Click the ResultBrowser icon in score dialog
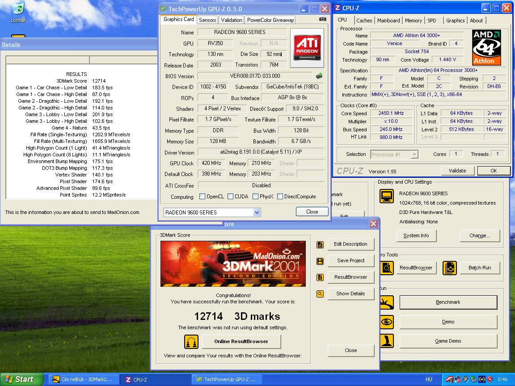This screenshot has height=386, width=515. [x=320, y=277]
